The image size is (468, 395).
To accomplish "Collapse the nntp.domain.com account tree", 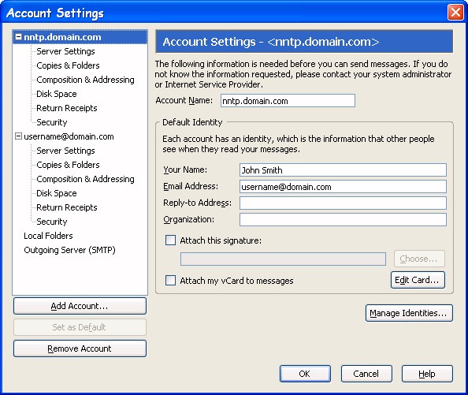I will point(18,37).
